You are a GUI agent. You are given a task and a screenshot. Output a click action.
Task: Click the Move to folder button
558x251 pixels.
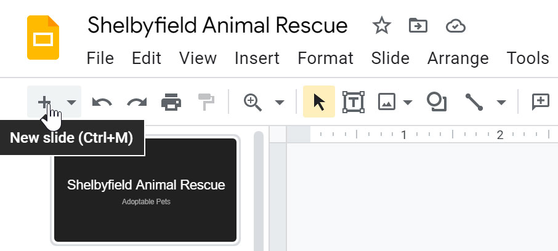tap(418, 26)
